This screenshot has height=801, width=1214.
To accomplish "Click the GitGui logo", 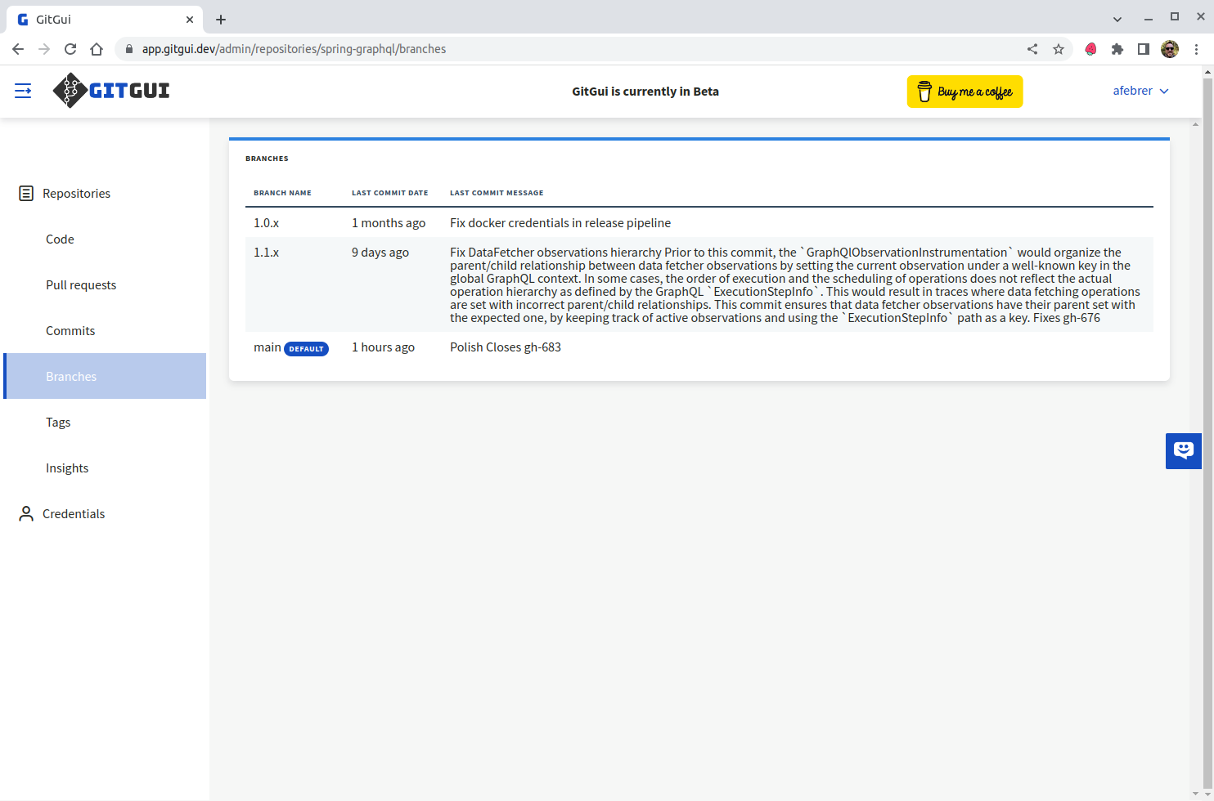I will pos(111,91).
